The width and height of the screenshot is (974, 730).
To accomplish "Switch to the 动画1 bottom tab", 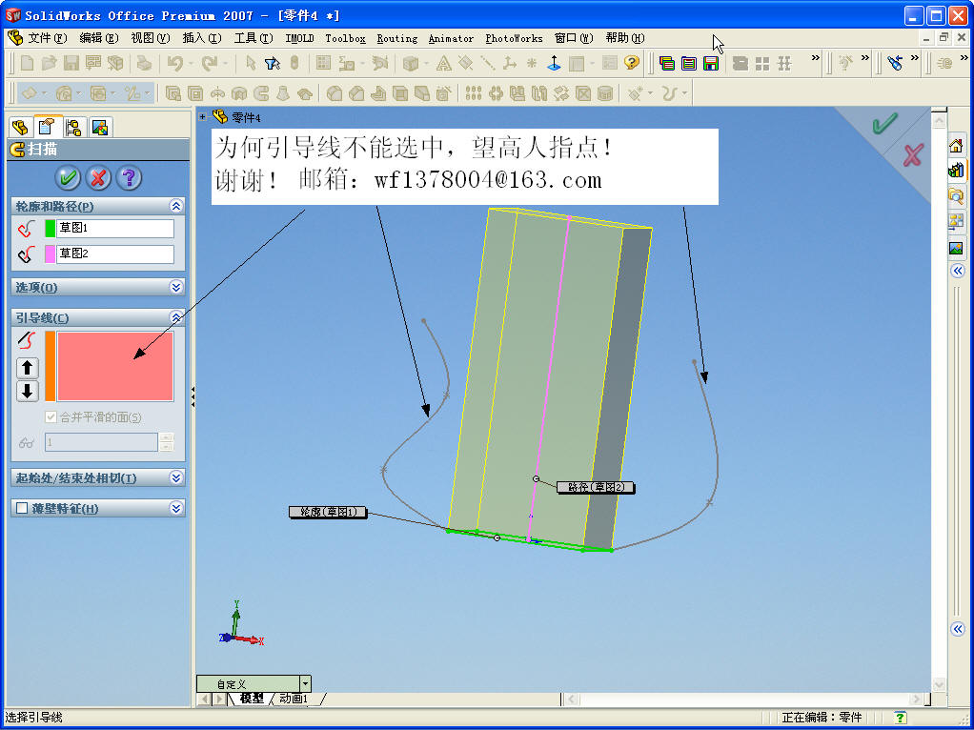I will point(294,699).
